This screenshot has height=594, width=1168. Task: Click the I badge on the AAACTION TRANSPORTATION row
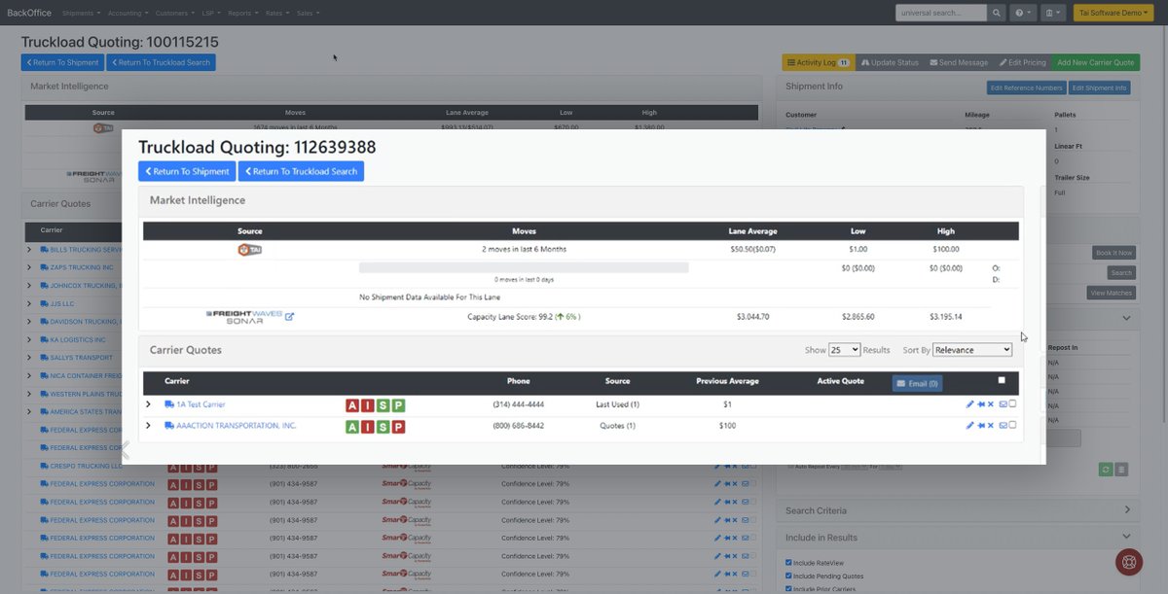[x=367, y=427]
